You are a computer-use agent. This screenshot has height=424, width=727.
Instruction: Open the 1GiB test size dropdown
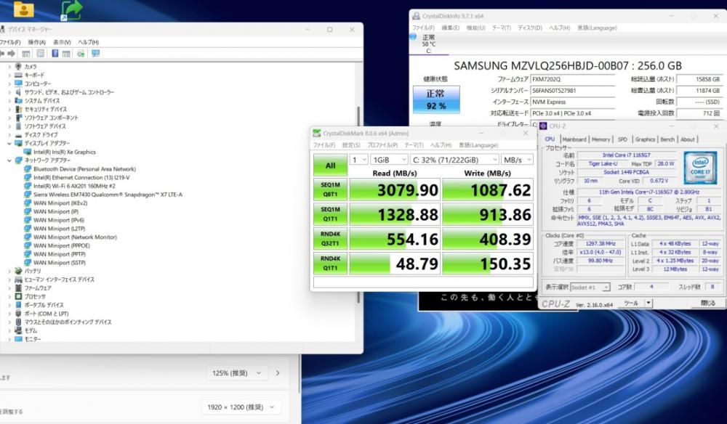tap(389, 160)
